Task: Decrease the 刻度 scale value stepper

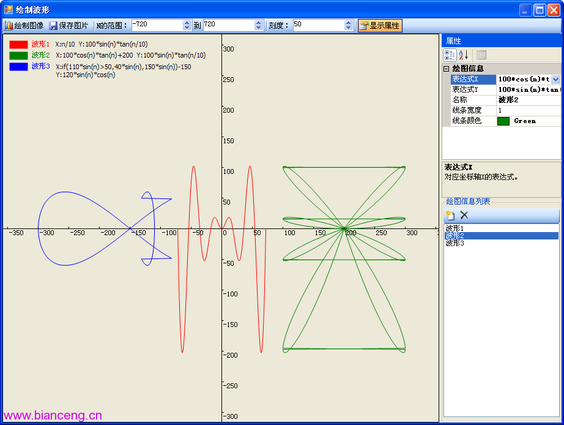Action: click(x=348, y=28)
